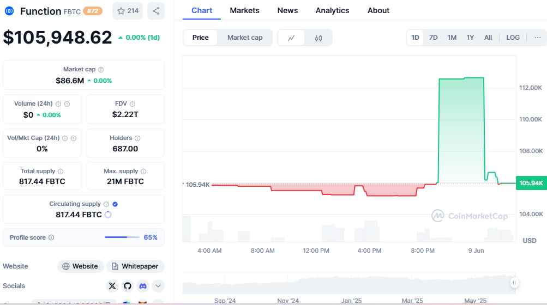Click the Function FBTC coin logo
The width and height of the screenshot is (547, 305).
pyautogui.click(x=9, y=11)
